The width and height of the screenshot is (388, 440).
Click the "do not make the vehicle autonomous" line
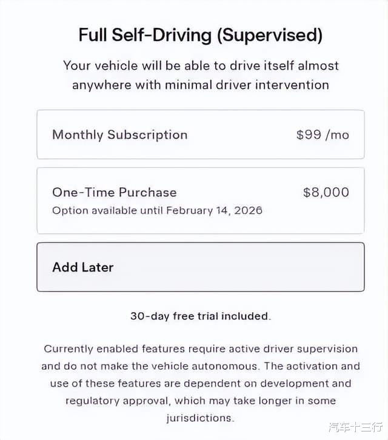coord(200,366)
